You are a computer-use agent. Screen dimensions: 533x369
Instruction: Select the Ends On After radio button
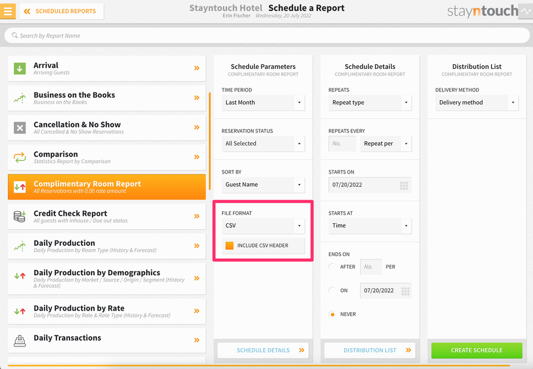[333, 267]
